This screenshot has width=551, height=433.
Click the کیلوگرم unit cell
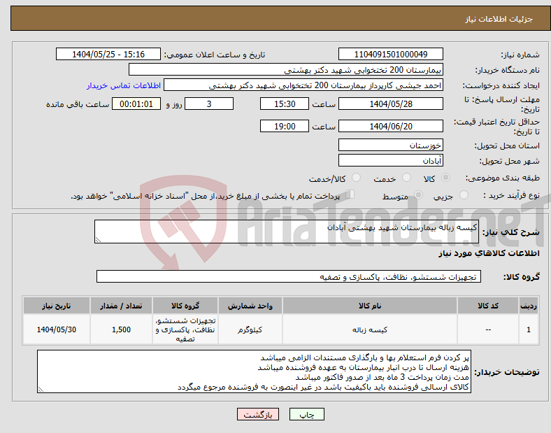coord(250,329)
